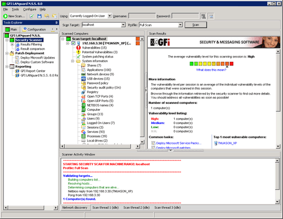Switch to the Scan thread 1 tab
The image size is (283, 219).
[x=106, y=207]
